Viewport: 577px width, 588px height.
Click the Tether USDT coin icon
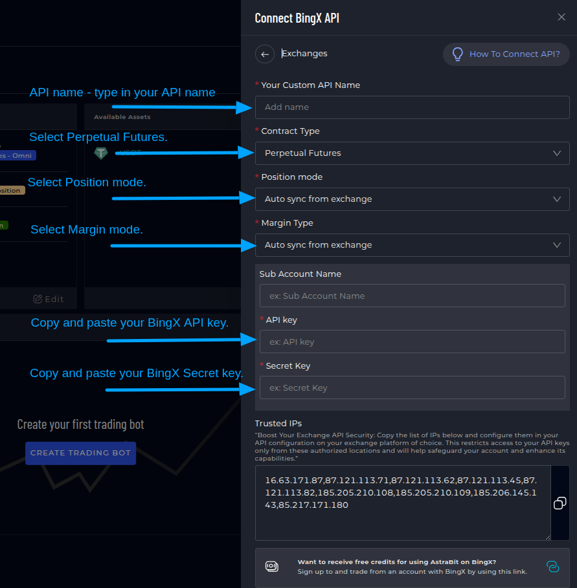[101, 153]
